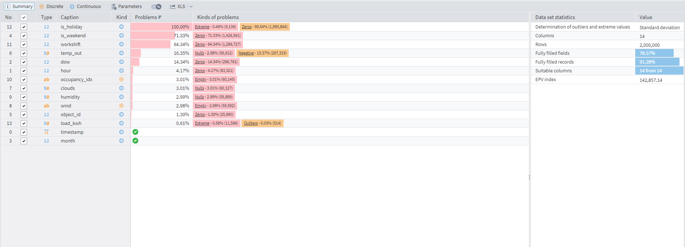Click the Negative link for temp_out
Screen dimensions: 685x247
click(246, 53)
